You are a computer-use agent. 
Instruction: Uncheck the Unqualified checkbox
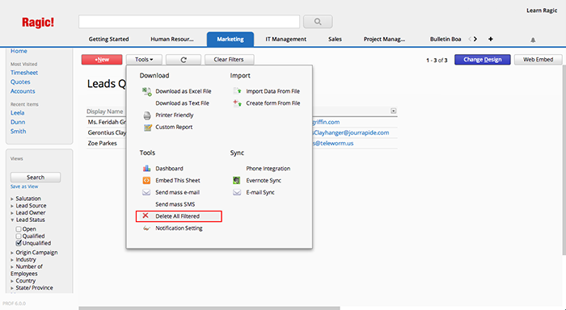[19, 243]
